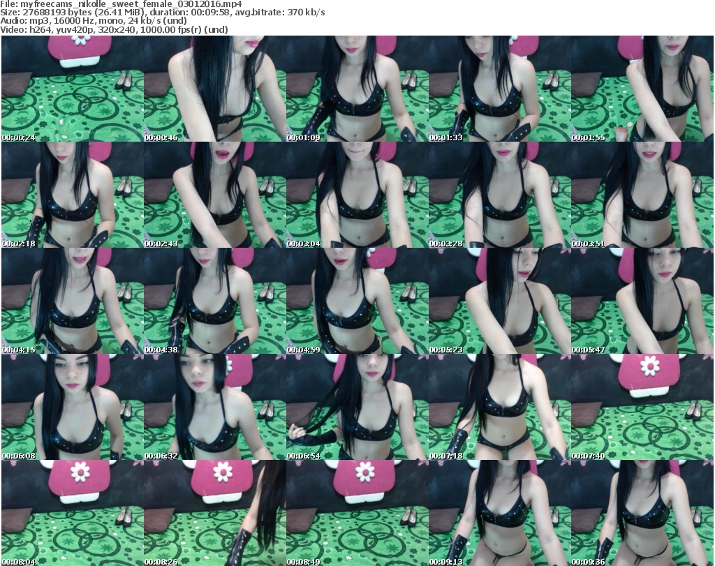Open the frame with timestamp 00:01:09
715x566 pixels.
[357, 89]
